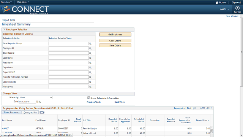Switch to the Time Summary tab
Image resolution: width=243 pixels, height=137 pixels.
[12, 112]
